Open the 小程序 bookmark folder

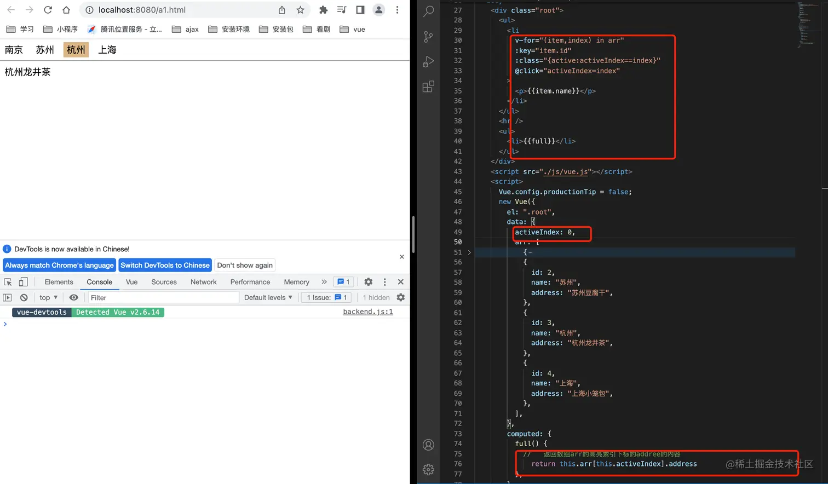61,29
